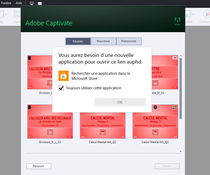Screen dimensions: 210x175
Task: Click the Ouvrir button
Action: coord(167,166)
